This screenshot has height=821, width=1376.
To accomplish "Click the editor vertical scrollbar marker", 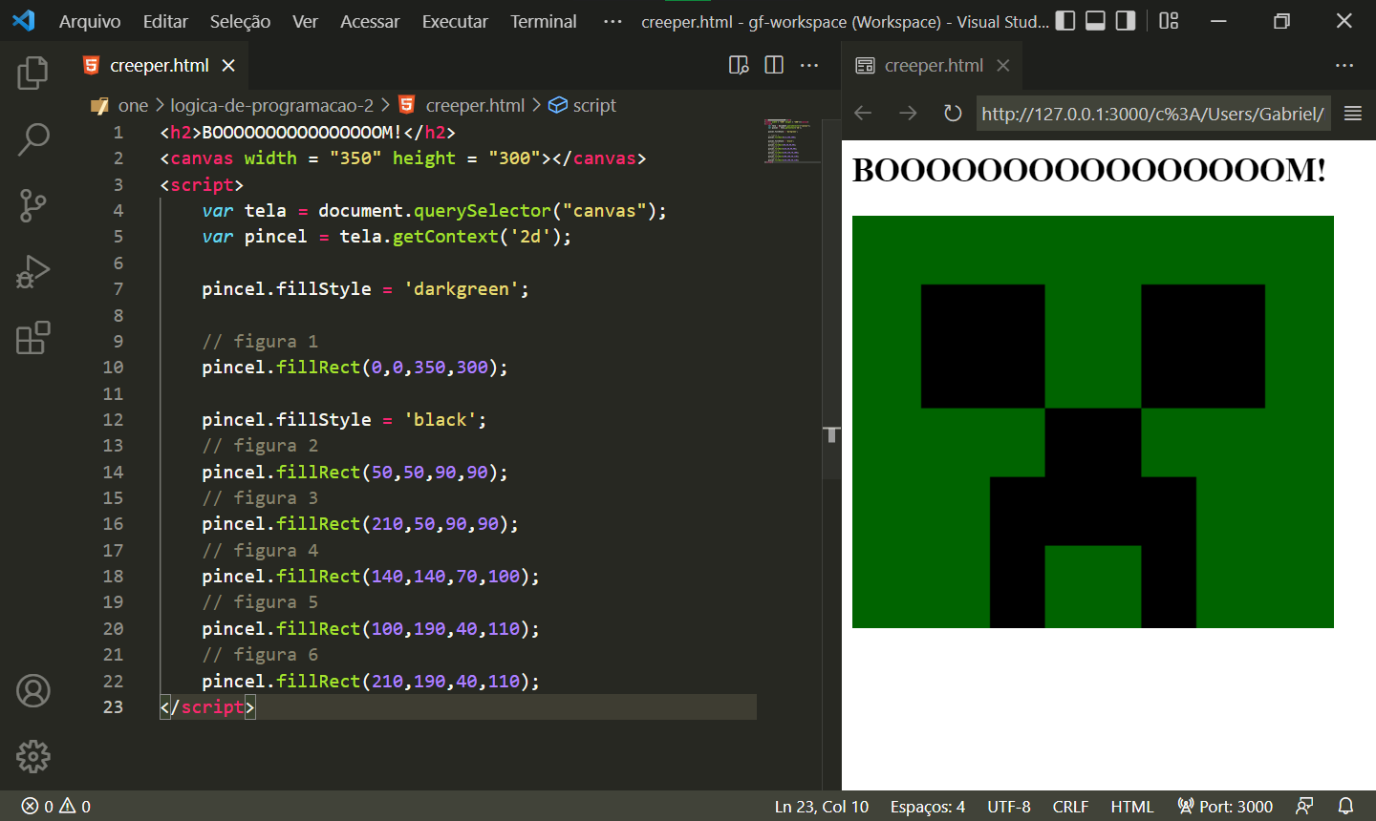I will click(x=831, y=435).
